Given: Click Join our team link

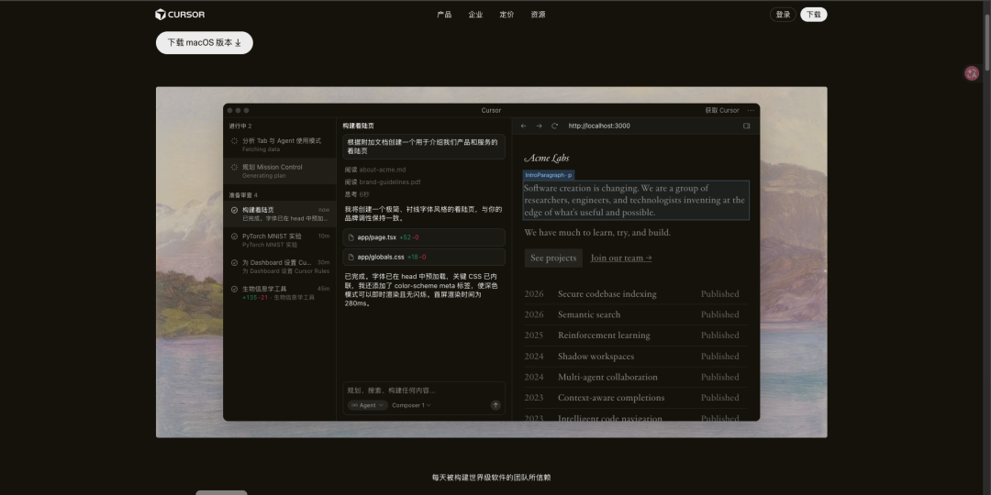Looking at the screenshot, I should tap(621, 258).
